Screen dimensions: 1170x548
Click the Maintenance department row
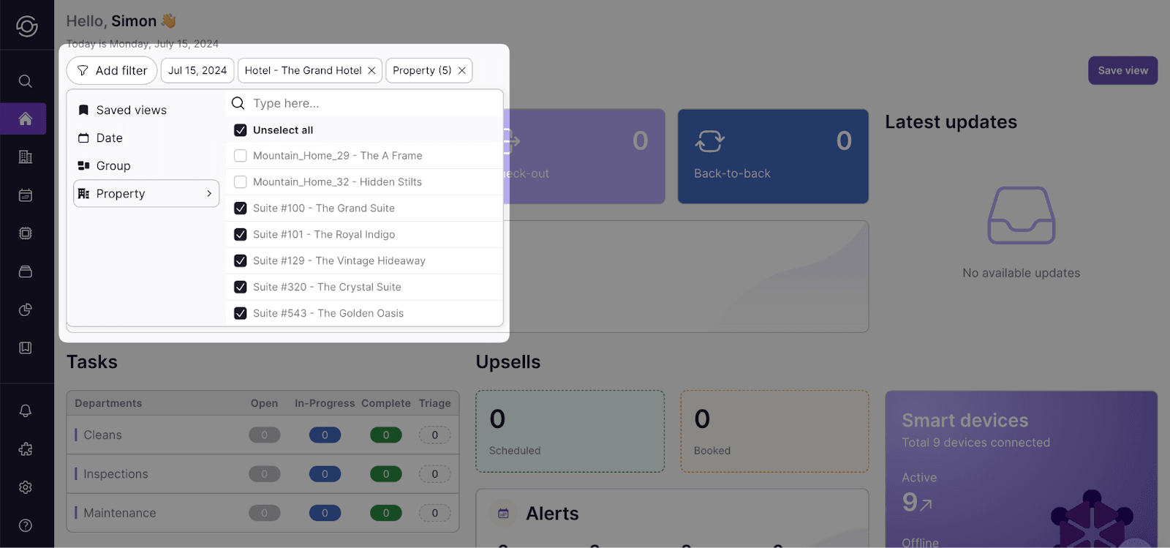coord(263,513)
